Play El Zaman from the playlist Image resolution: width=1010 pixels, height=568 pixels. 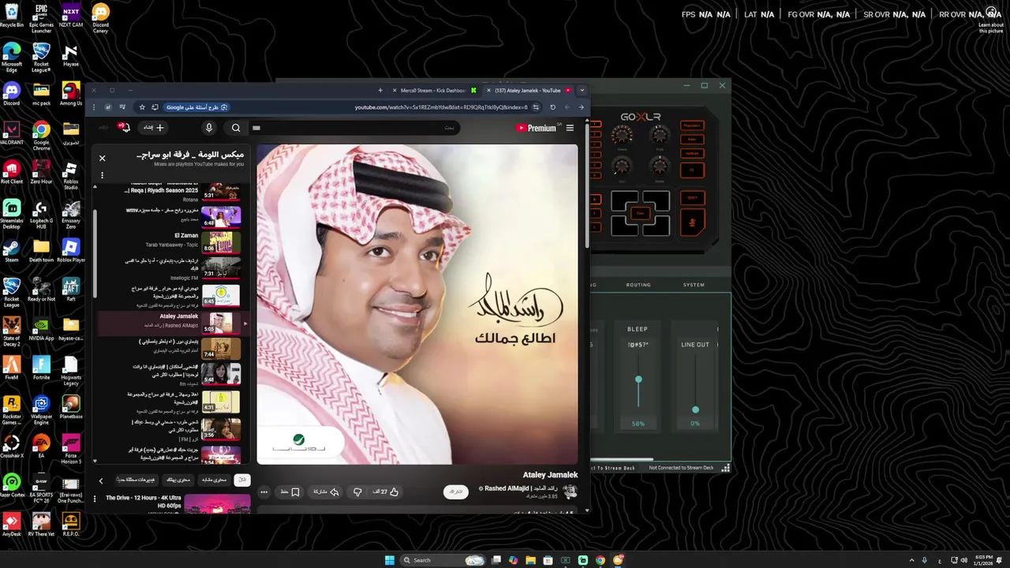point(186,235)
